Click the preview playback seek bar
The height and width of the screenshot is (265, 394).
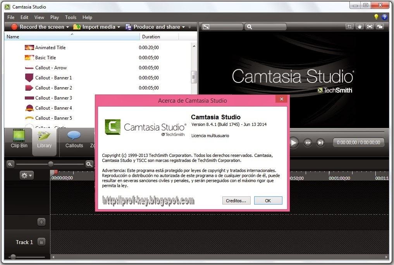(337, 132)
